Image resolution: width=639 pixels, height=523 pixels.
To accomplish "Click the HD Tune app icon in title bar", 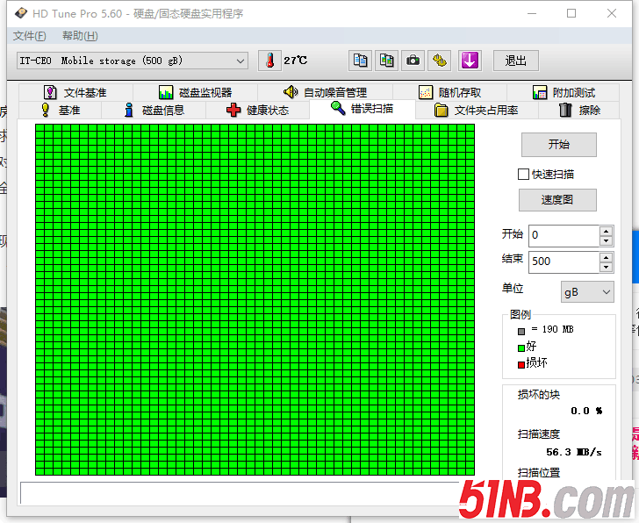I will click(21, 14).
